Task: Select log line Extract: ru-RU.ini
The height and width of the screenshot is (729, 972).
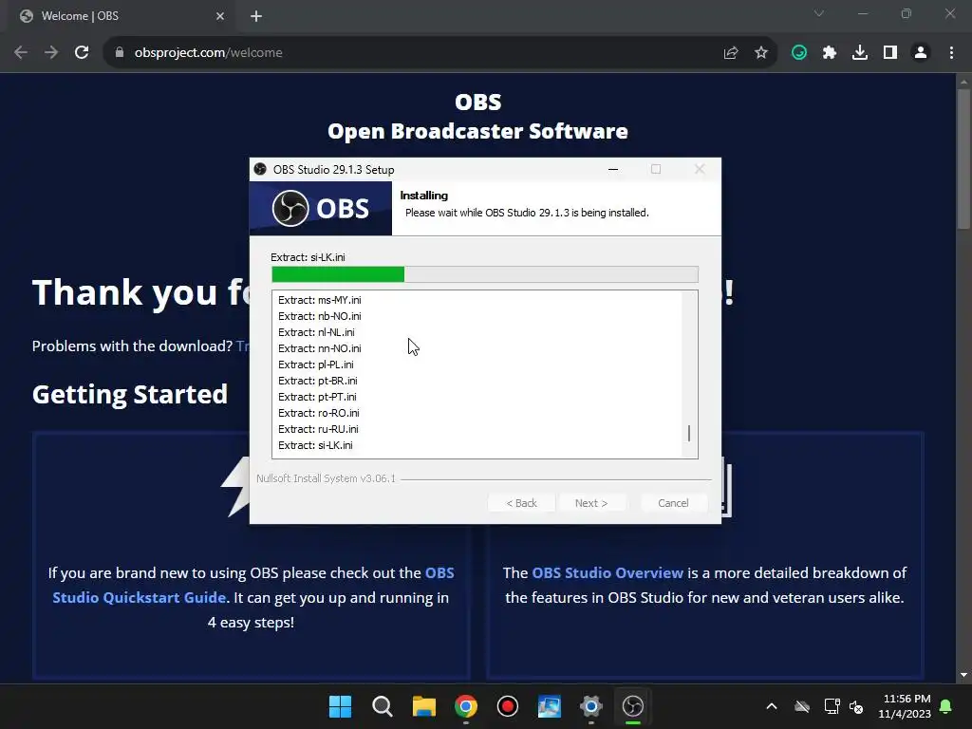Action: click(318, 429)
